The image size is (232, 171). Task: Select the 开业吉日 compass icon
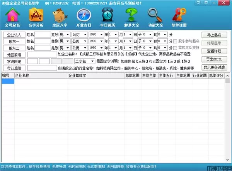[x=85, y=18]
